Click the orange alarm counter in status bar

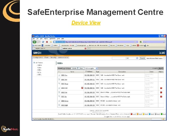(139, 114)
